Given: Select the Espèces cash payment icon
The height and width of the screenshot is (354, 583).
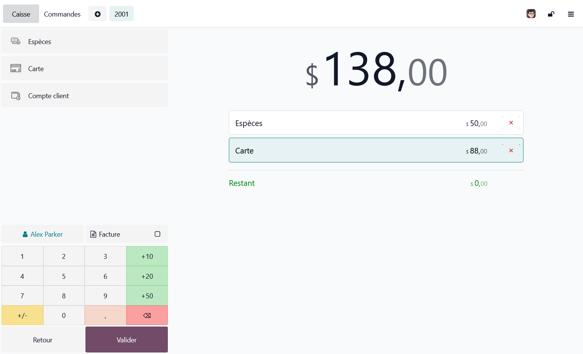Looking at the screenshot, I should point(15,41).
